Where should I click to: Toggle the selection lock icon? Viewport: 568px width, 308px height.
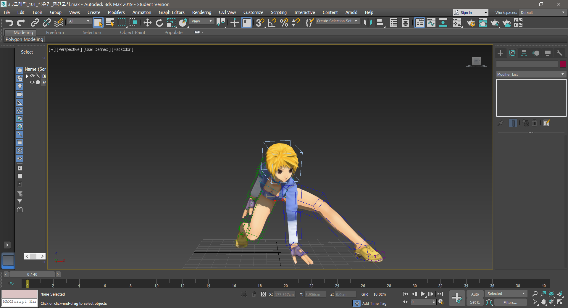tap(254, 294)
